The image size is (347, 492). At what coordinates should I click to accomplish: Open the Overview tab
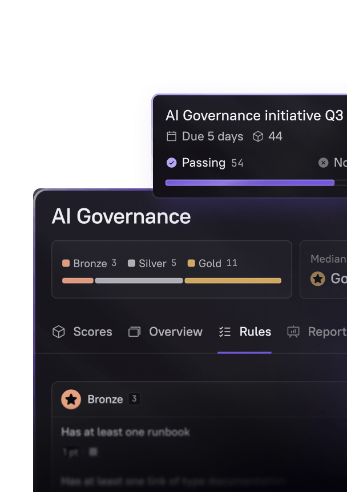(175, 332)
